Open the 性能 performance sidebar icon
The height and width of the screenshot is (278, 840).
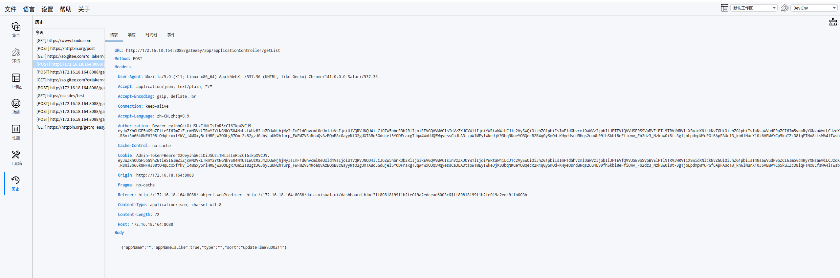click(x=16, y=132)
